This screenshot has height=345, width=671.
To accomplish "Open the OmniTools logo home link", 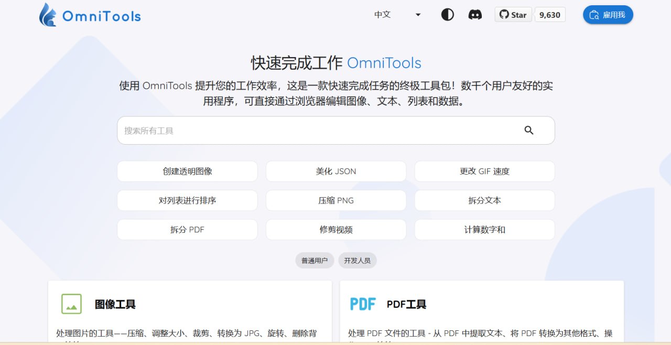I will pyautogui.click(x=90, y=15).
